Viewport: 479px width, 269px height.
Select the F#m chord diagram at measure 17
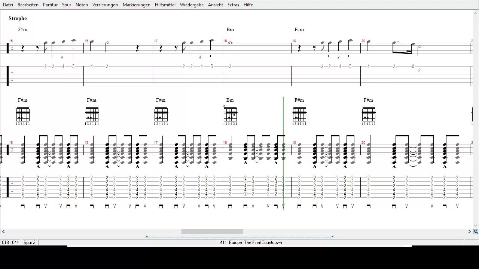point(161,117)
